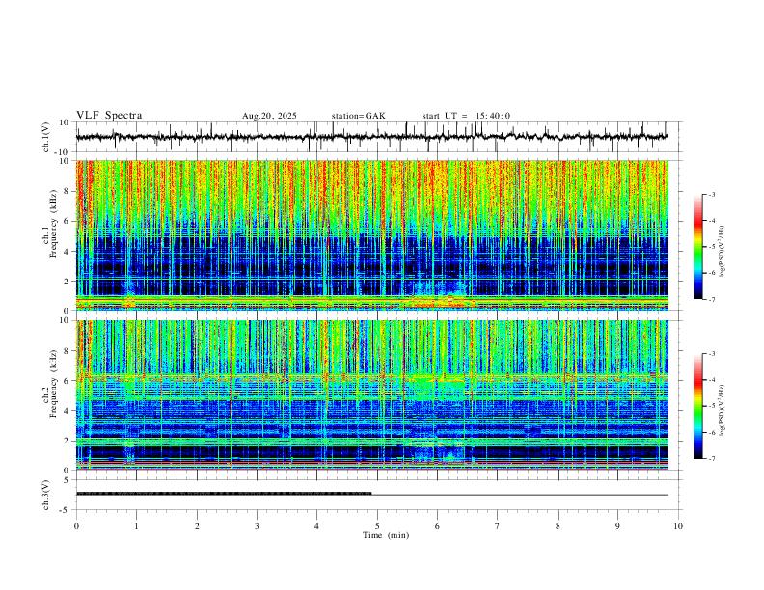Click the 'station=GAK' label
Viewport: 764px width, 590px height.
[358, 116]
